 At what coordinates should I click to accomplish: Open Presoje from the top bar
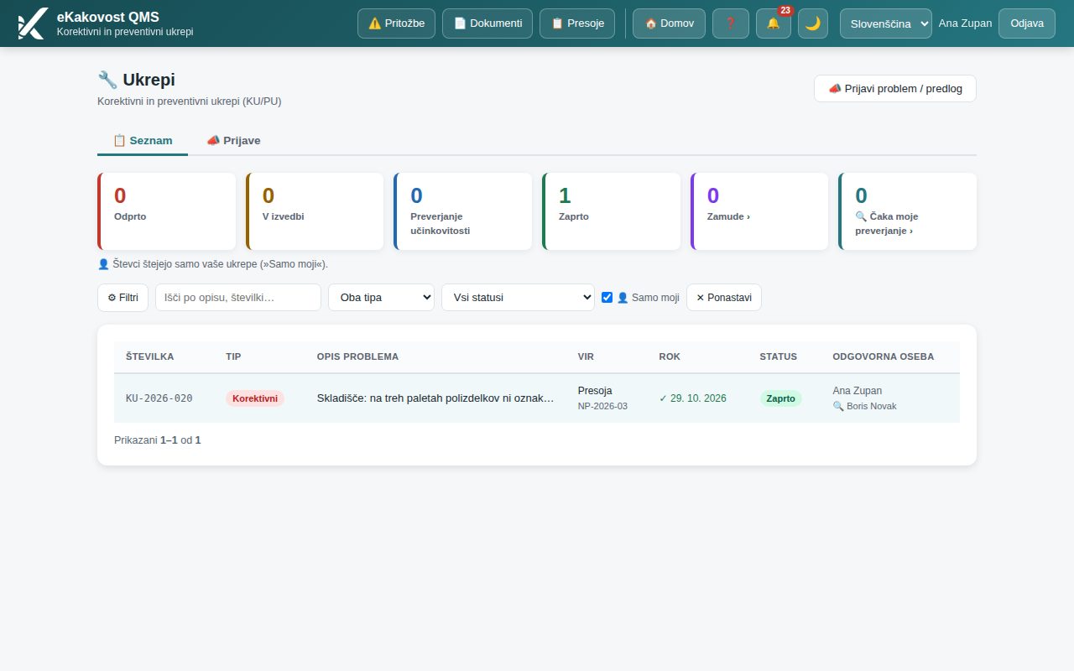click(x=577, y=23)
